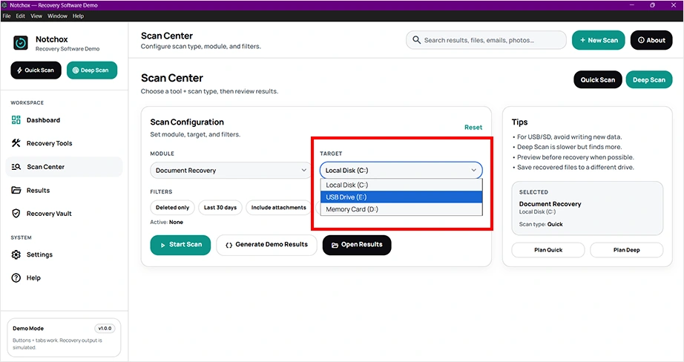Select USB Drive (E:) option
This screenshot has height=362, width=684.
401,197
